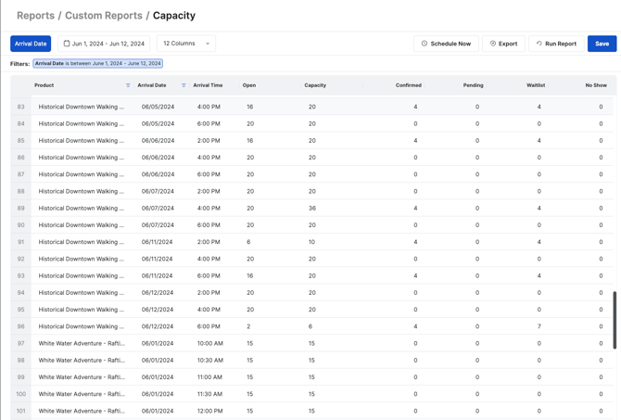This screenshot has height=420, width=621.
Task: Click White Water Adventure product in row 97
Action: tap(82, 343)
